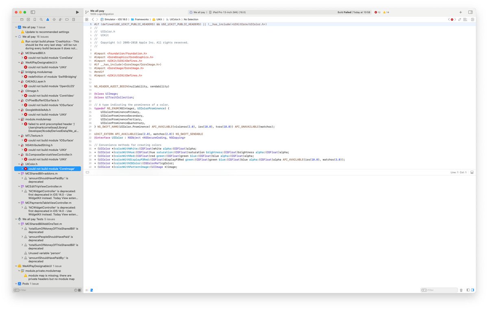Click the Build Failed status
Image resolution: width=488 pixels, height=309 pixels.
[354, 12]
